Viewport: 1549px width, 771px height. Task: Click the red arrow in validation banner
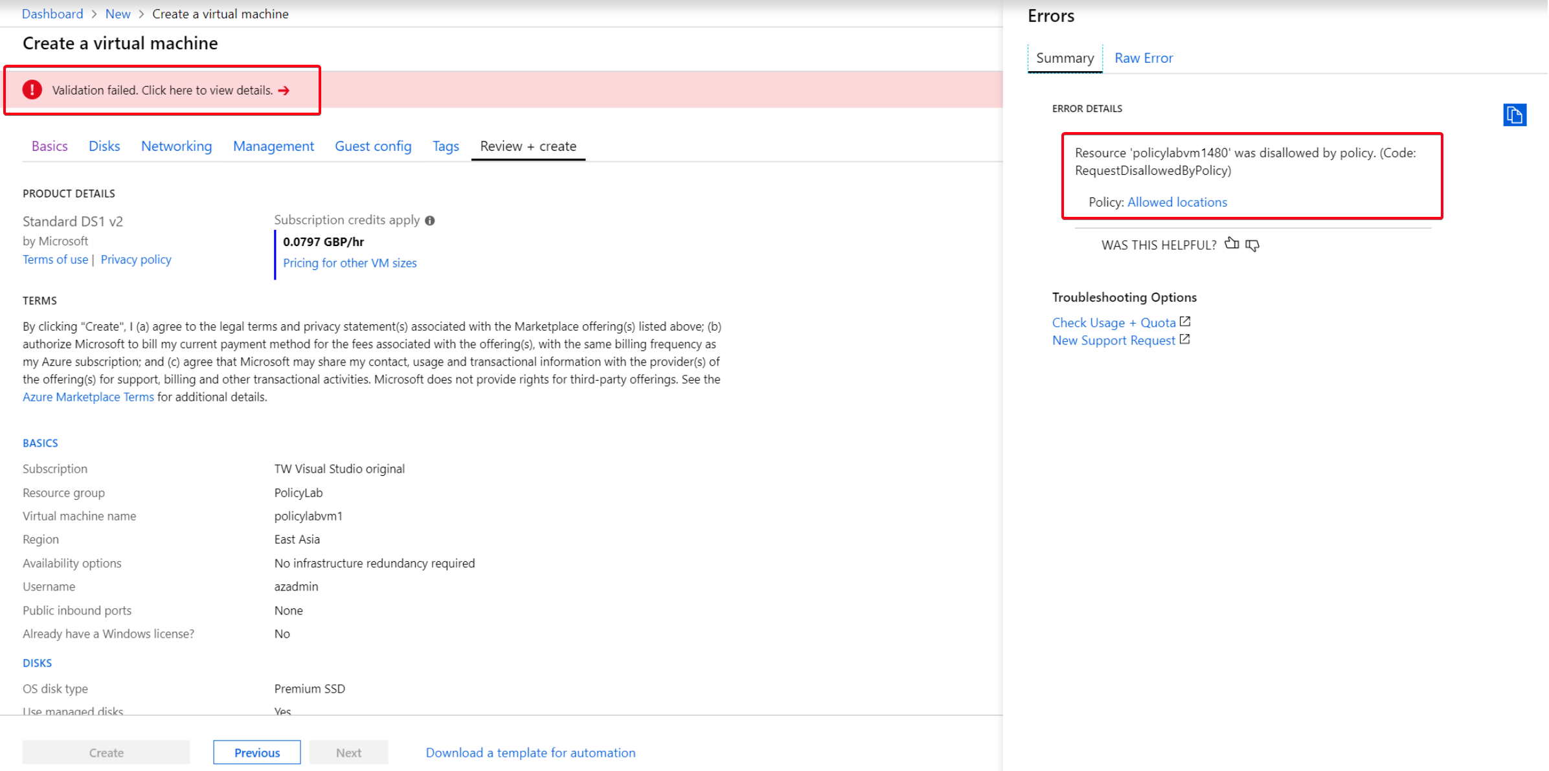284,91
